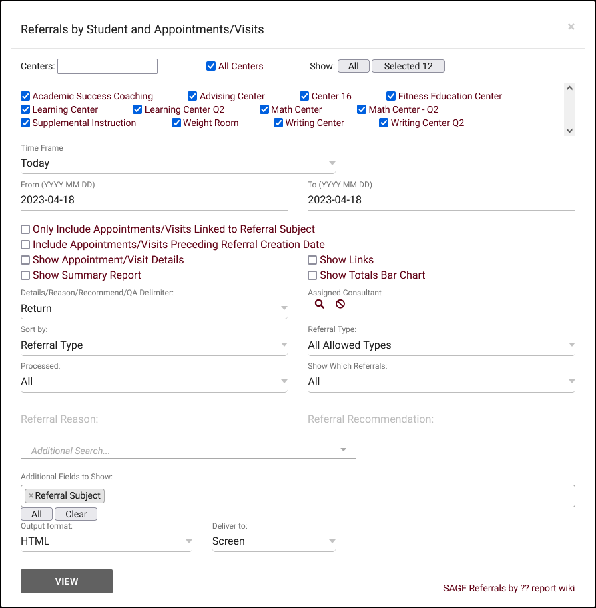The width and height of the screenshot is (596, 608).
Task: Open the Time Frame dropdown
Action: click(178, 163)
